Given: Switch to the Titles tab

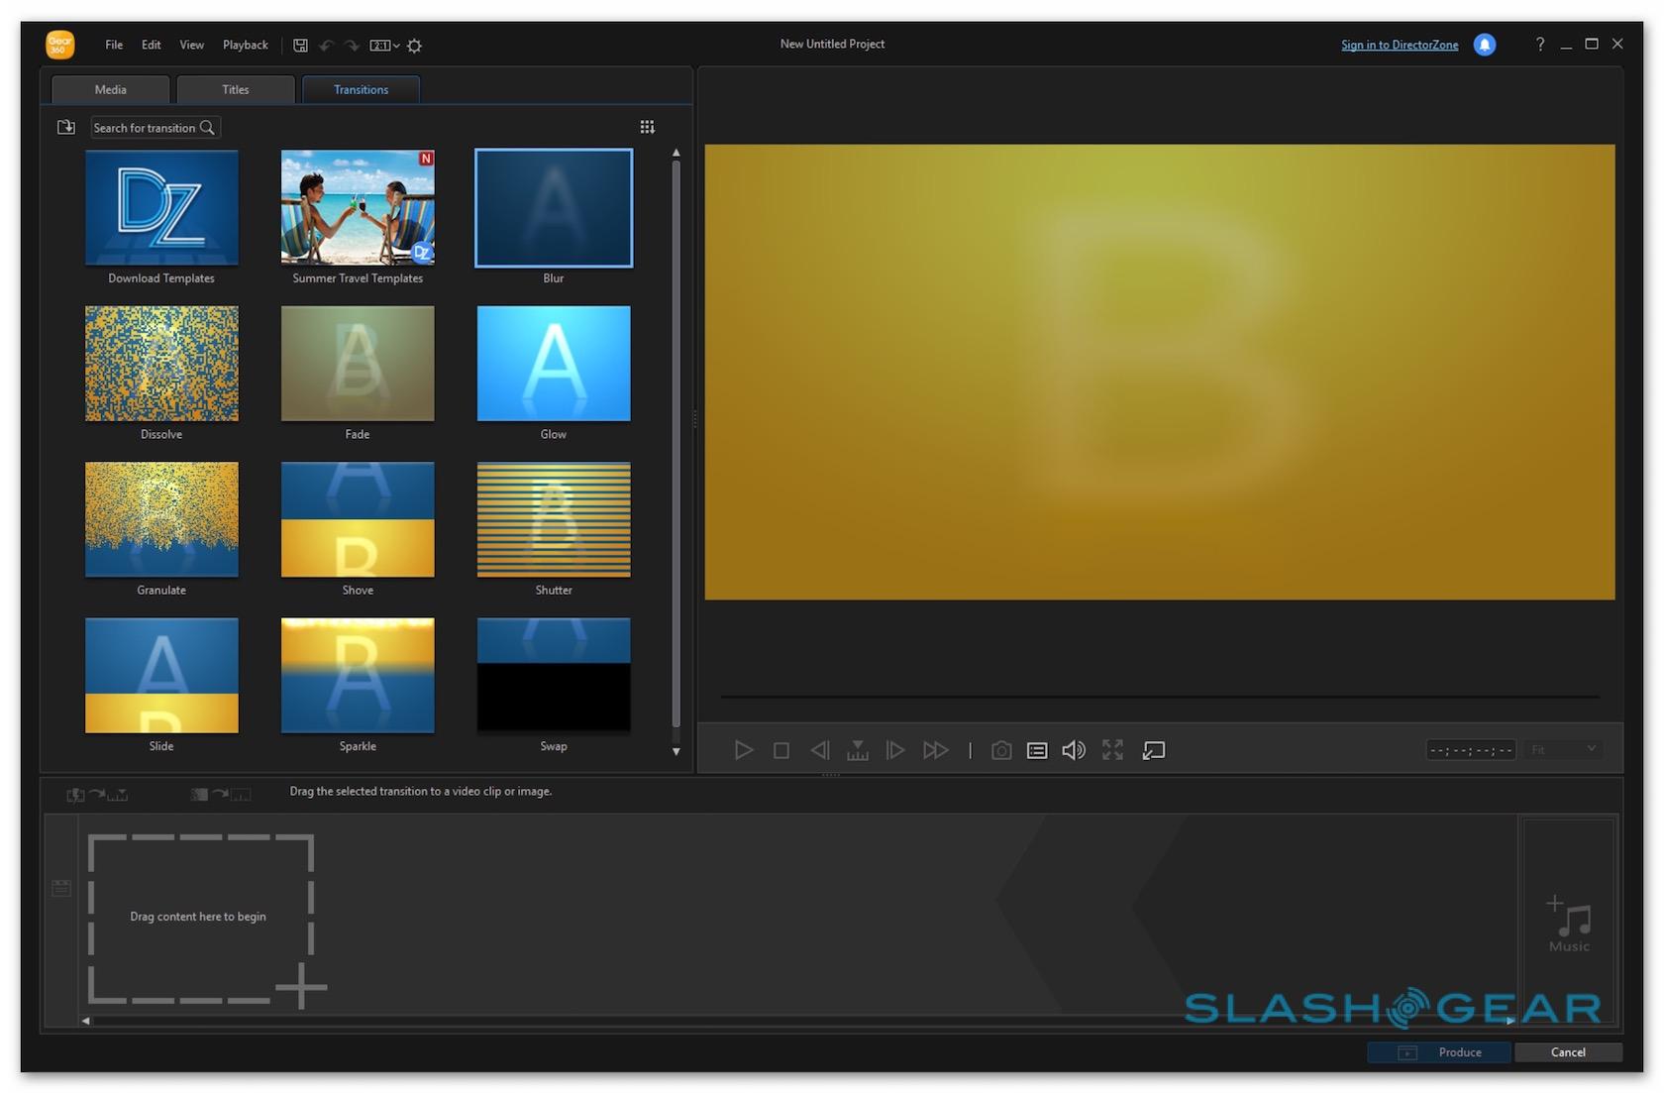Looking at the screenshot, I should 236,89.
